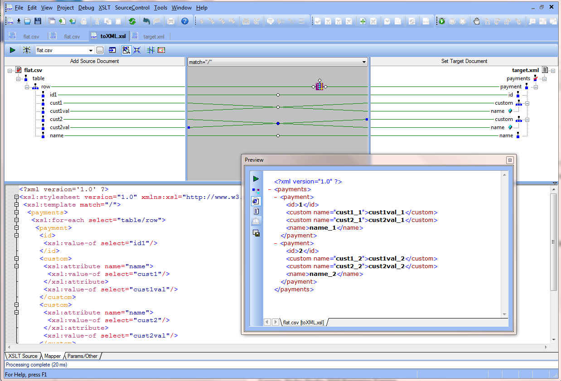The width and height of the screenshot is (561, 381).
Task: Click the Set Target Document header button
Action: coord(464,61)
